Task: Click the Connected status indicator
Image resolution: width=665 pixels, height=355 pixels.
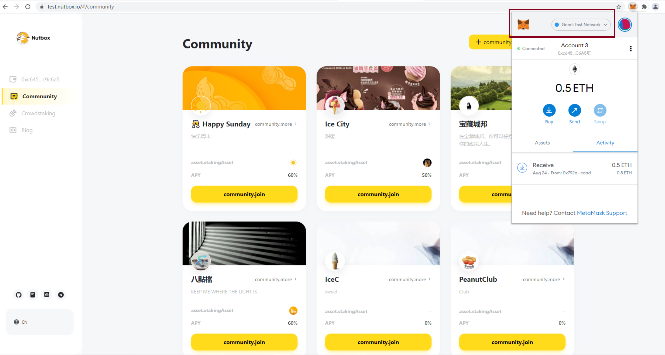Action: click(531, 48)
